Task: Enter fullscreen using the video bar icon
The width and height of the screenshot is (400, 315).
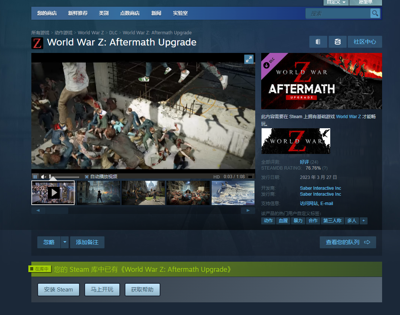Action: click(x=250, y=177)
